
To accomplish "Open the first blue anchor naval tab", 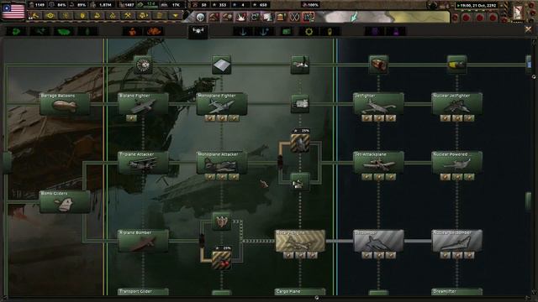I will click(x=243, y=32).
